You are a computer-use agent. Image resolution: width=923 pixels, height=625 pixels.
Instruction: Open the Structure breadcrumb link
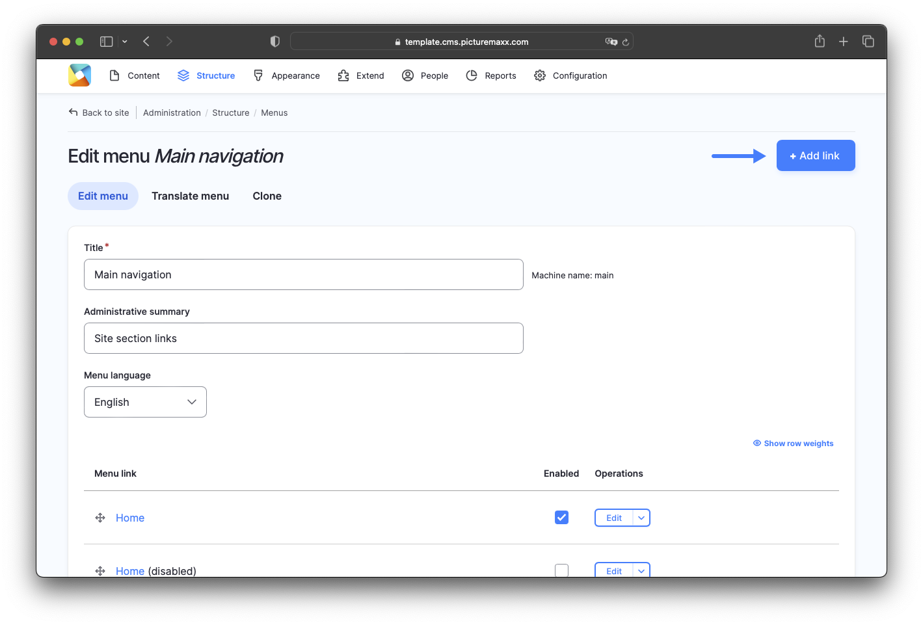pos(231,113)
